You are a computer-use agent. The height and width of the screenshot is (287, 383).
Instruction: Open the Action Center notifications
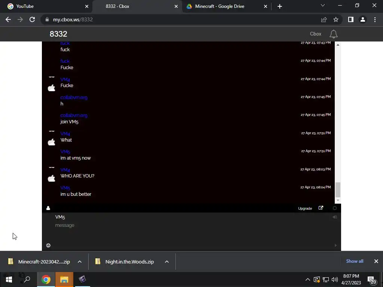(371, 280)
